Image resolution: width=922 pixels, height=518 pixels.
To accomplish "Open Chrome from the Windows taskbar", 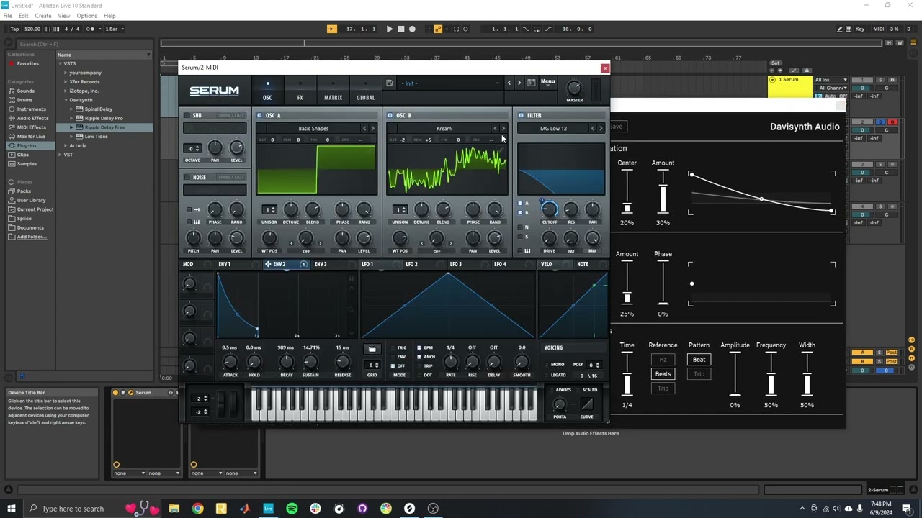I will tap(197, 509).
